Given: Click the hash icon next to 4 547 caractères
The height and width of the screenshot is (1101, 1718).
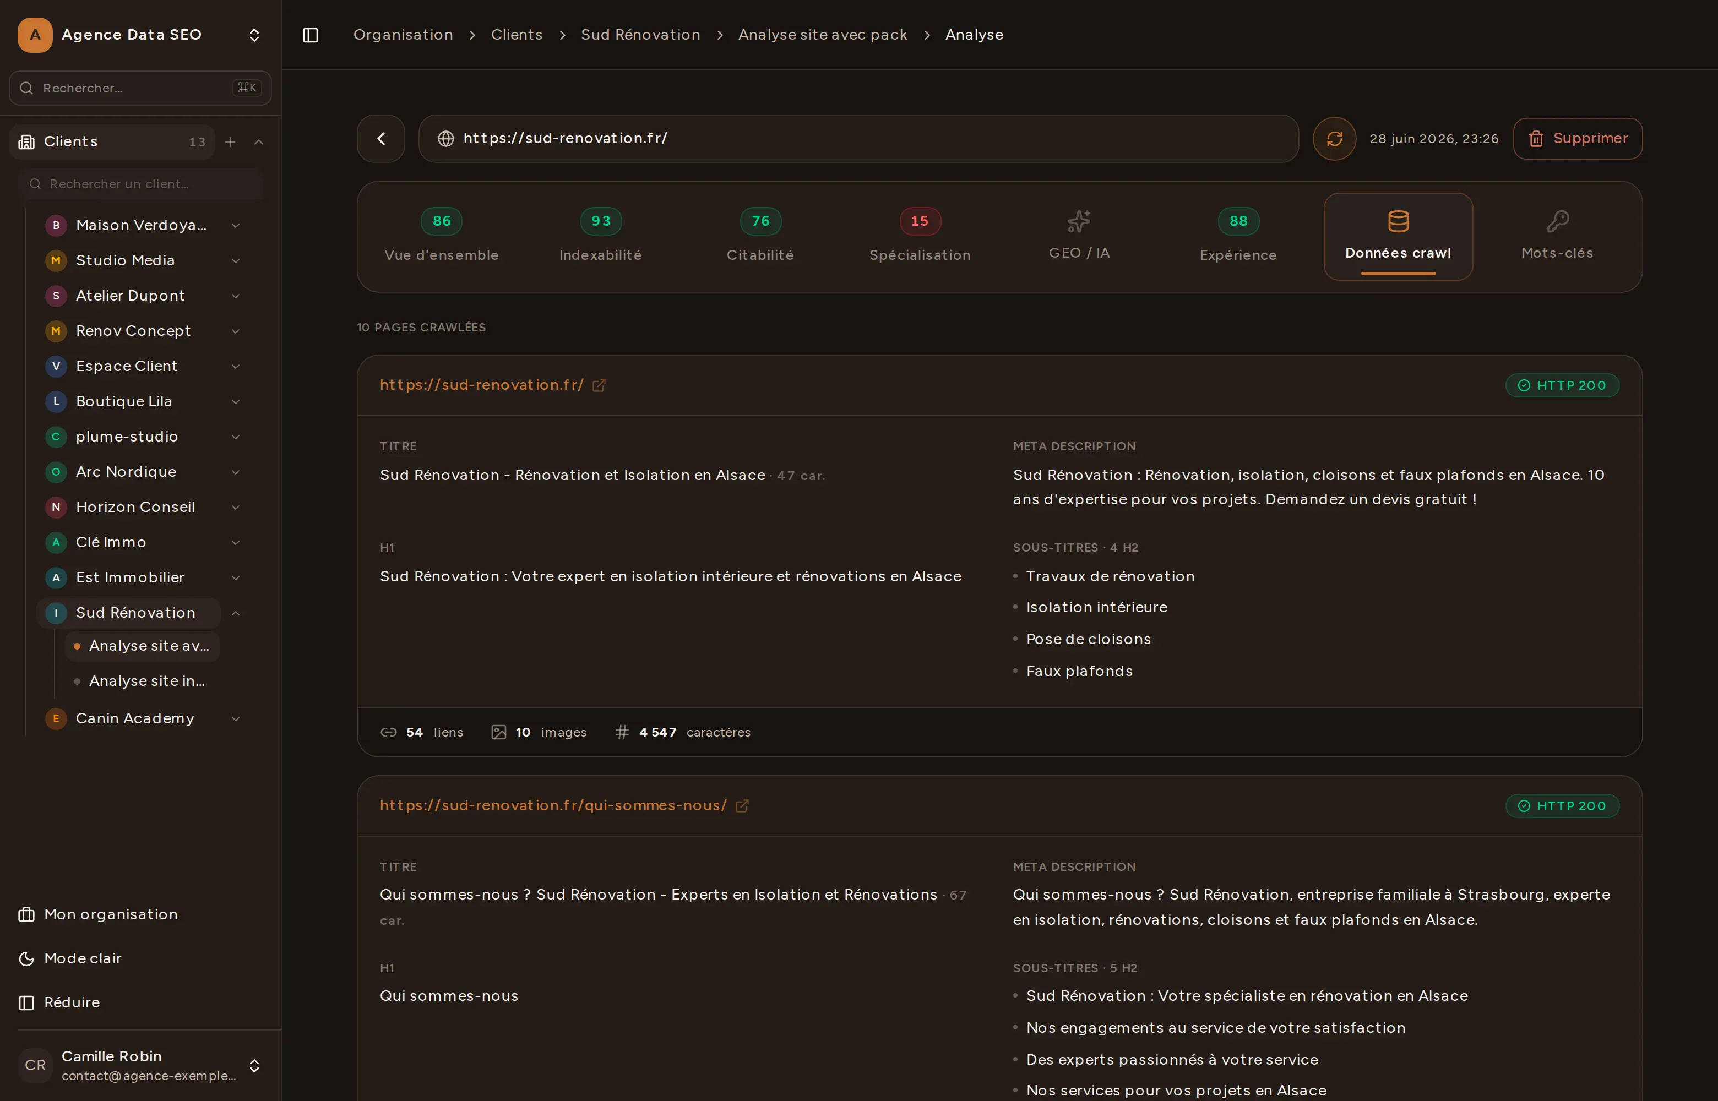Looking at the screenshot, I should tap(622, 732).
